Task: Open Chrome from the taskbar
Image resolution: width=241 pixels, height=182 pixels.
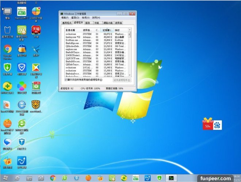Action: click(53, 178)
